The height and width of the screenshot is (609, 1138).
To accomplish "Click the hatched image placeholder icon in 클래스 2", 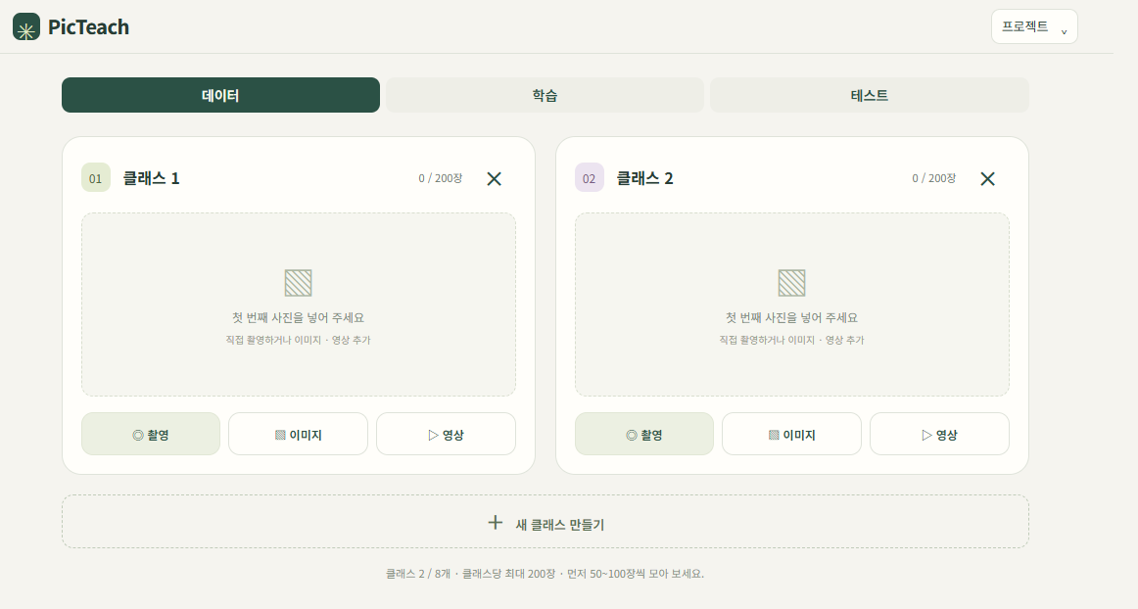I will (x=792, y=283).
